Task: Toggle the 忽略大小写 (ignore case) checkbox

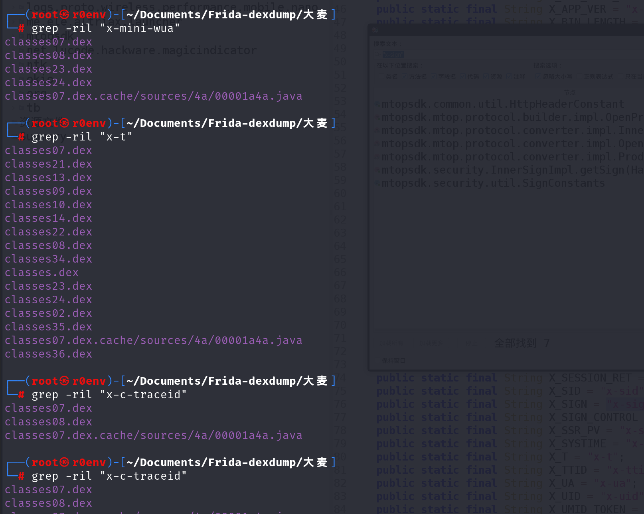Action: (x=538, y=77)
